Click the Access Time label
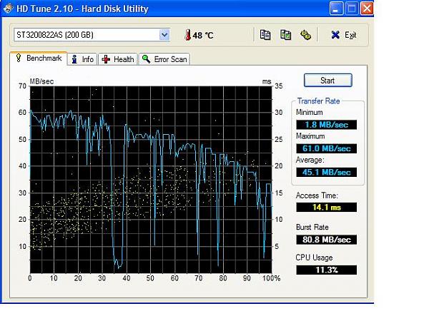This screenshot has width=429, height=321. [x=317, y=195]
